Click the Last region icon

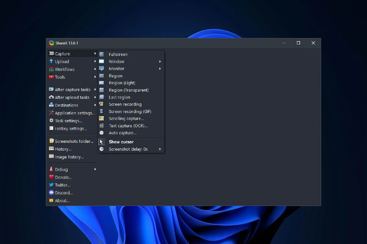click(101, 97)
